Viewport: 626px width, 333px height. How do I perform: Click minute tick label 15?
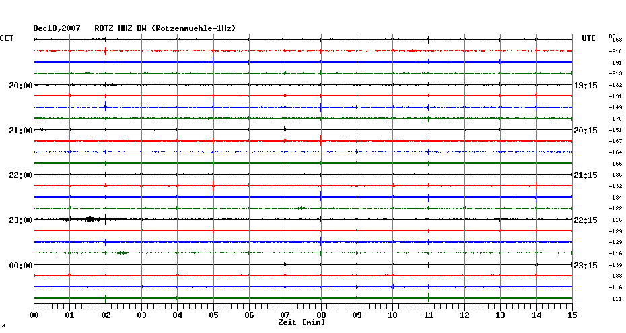click(572, 315)
